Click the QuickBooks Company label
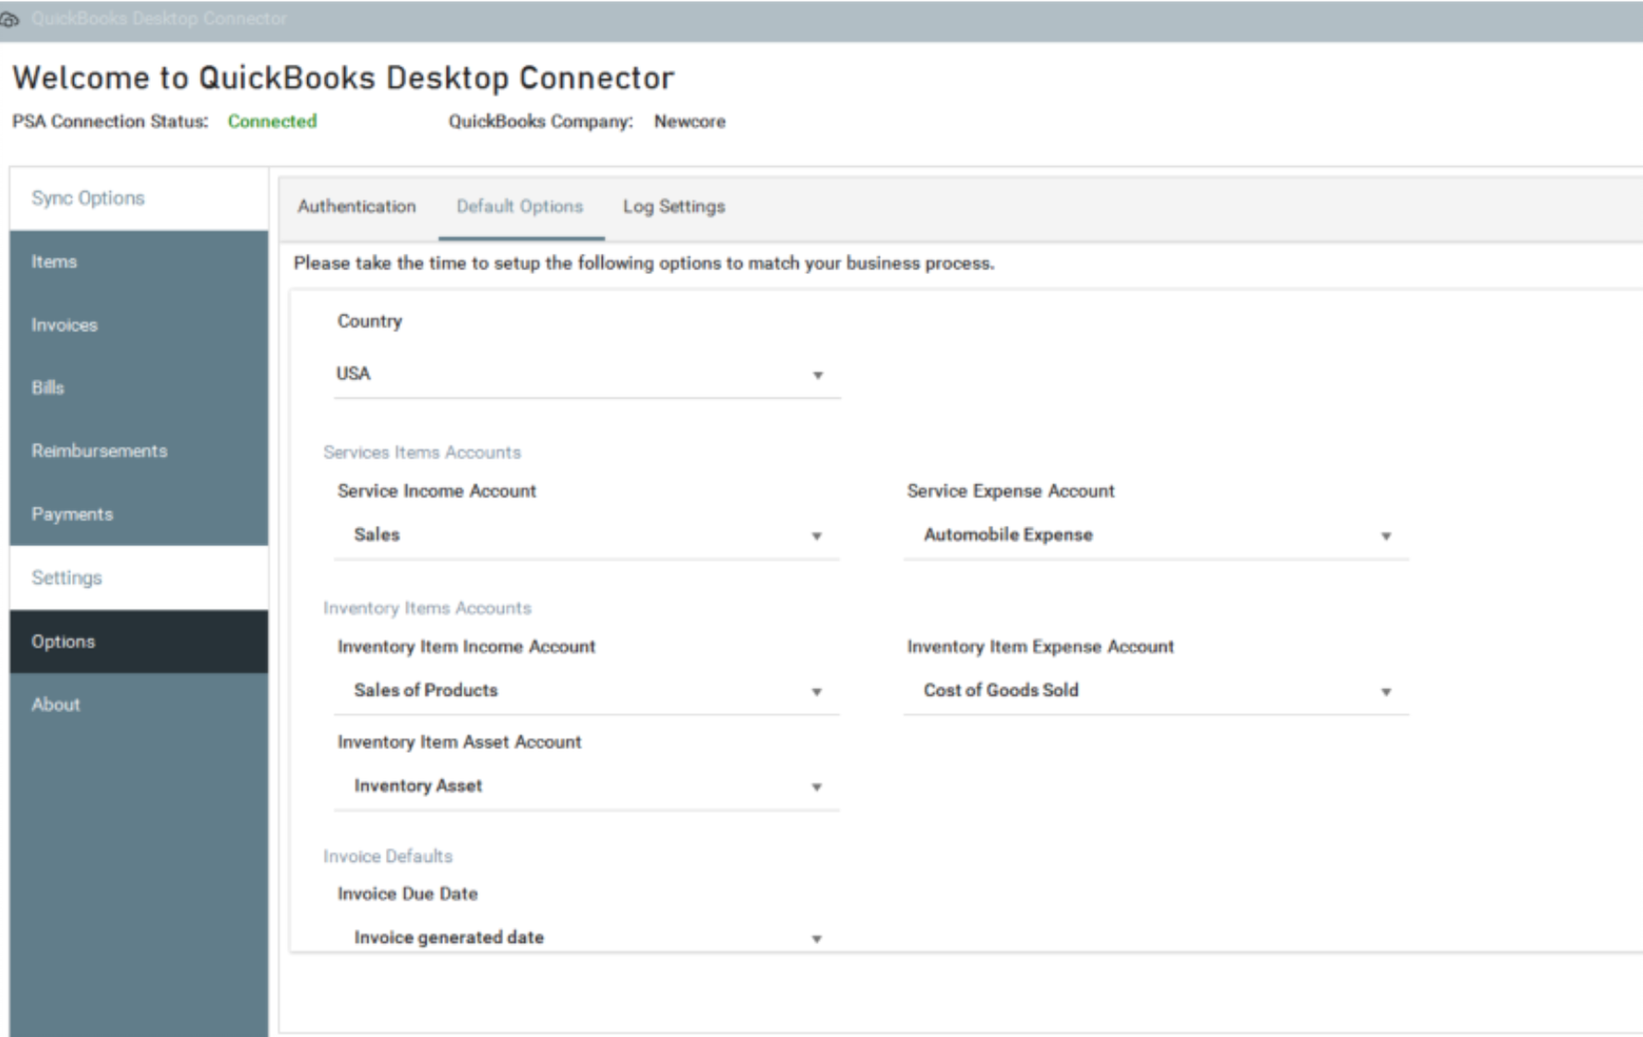The height and width of the screenshot is (1037, 1643). (540, 121)
